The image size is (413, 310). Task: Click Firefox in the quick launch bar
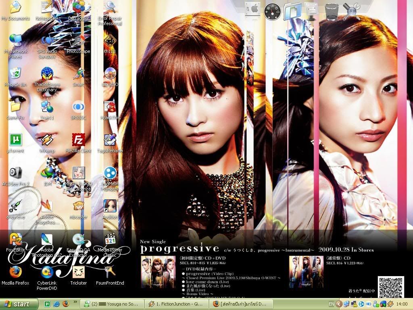point(66,304)
